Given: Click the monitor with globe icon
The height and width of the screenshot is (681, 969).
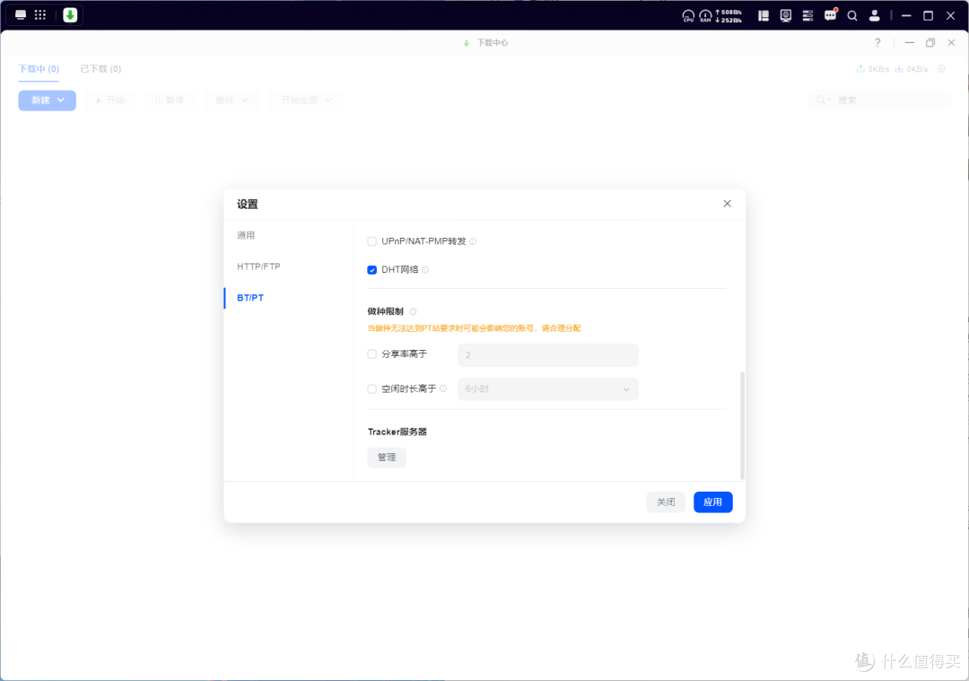Looking at the screenshot, I should click(785, 16).
